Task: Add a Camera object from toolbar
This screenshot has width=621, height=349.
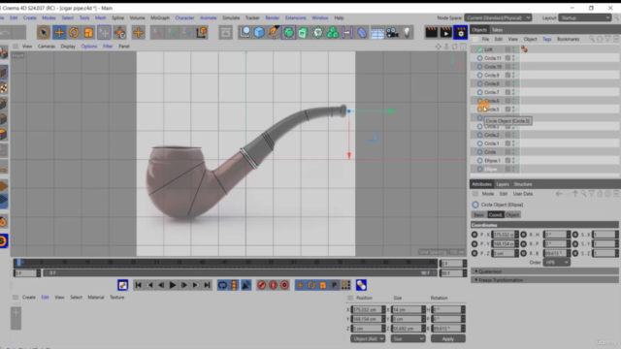Action: (392, 32)
